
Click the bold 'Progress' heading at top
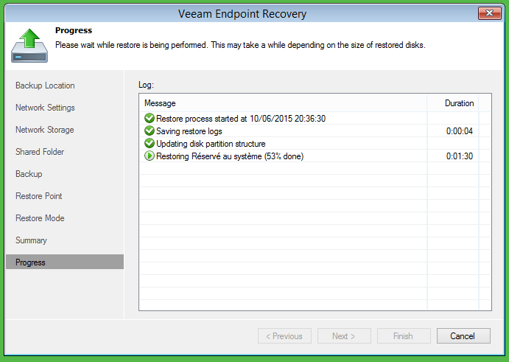coord(74,30)
